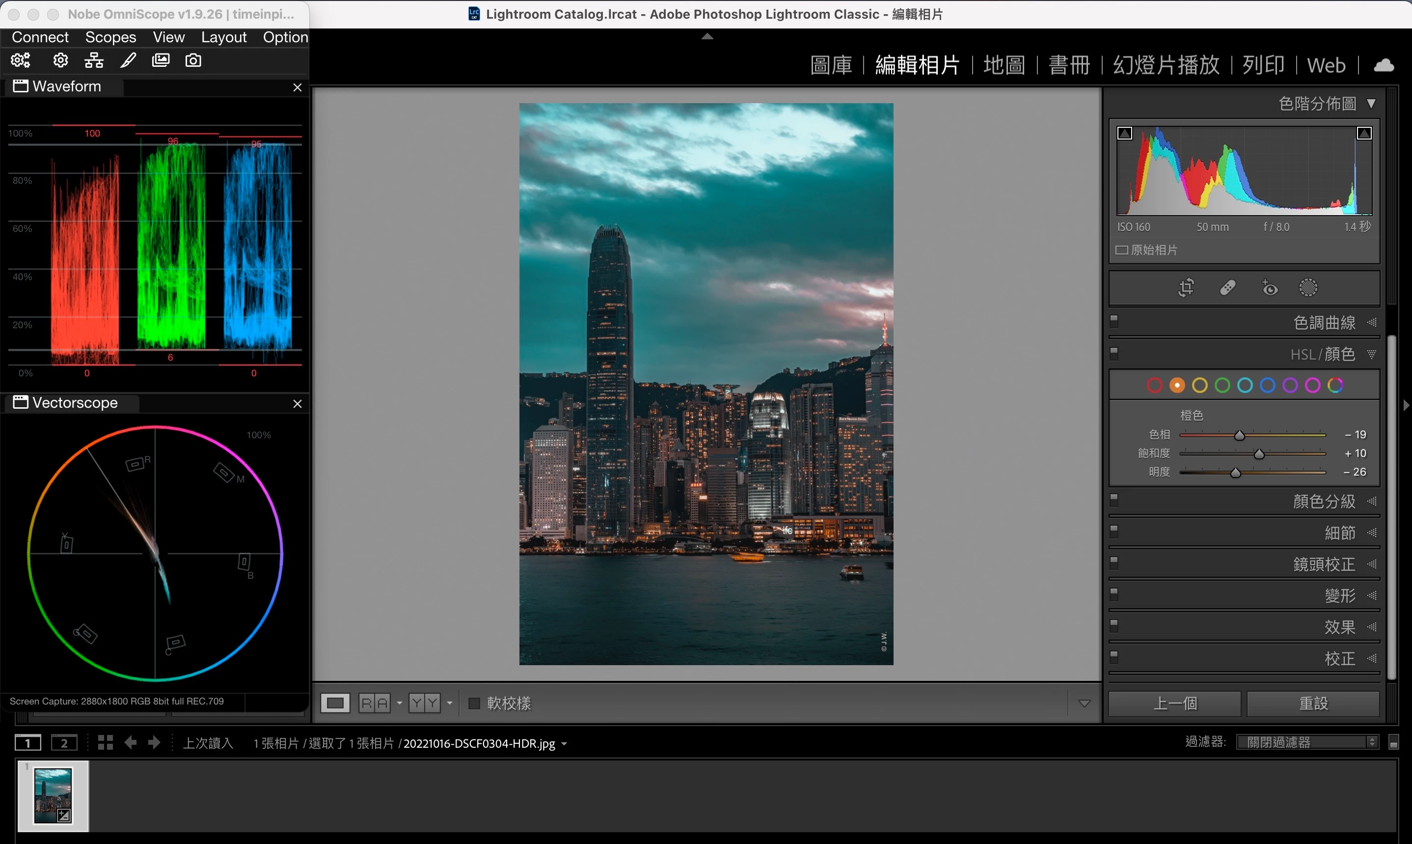Click the cloud sync icon

tap(1384, 65)
